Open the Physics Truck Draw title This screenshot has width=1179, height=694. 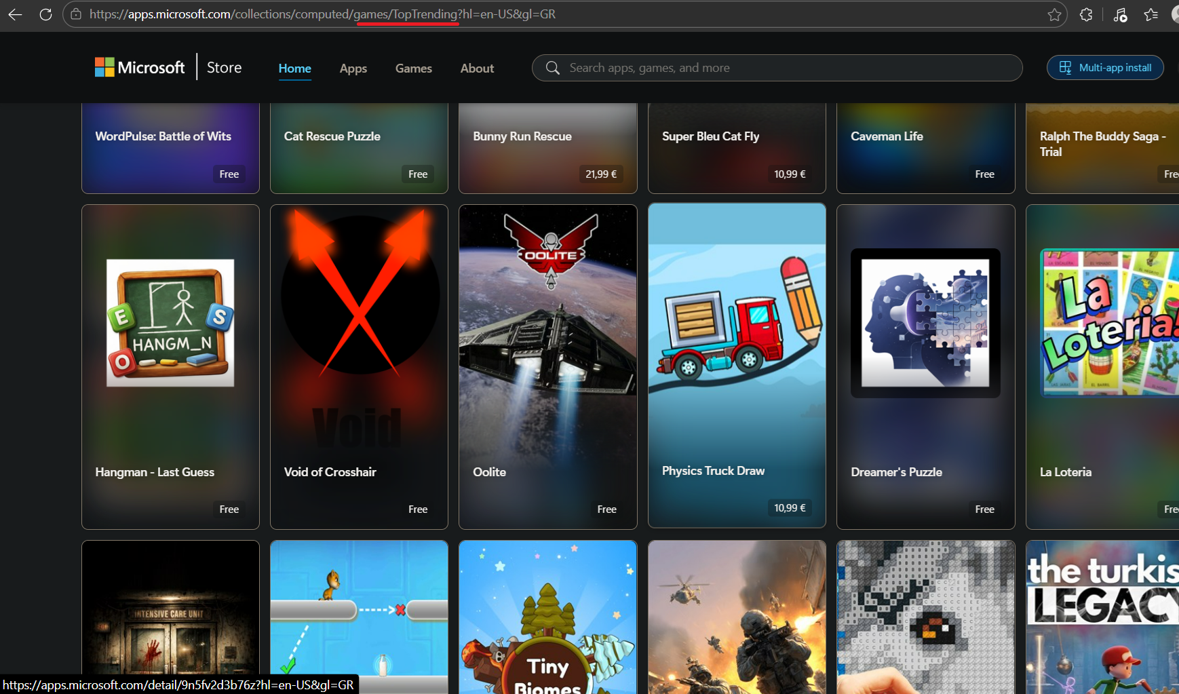coord(714,471)
